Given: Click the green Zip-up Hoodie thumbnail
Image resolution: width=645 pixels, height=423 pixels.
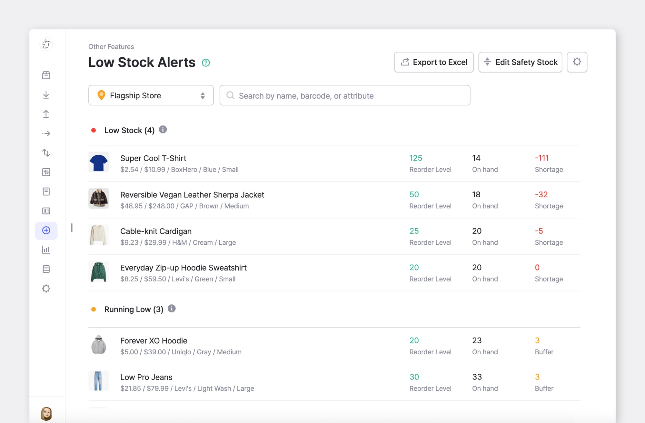Looking at the screenshot, I should click(x=99, y=271).
